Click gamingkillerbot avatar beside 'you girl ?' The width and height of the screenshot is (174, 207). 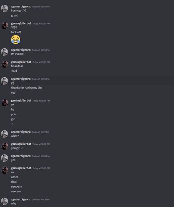click(x=4, y=146)
